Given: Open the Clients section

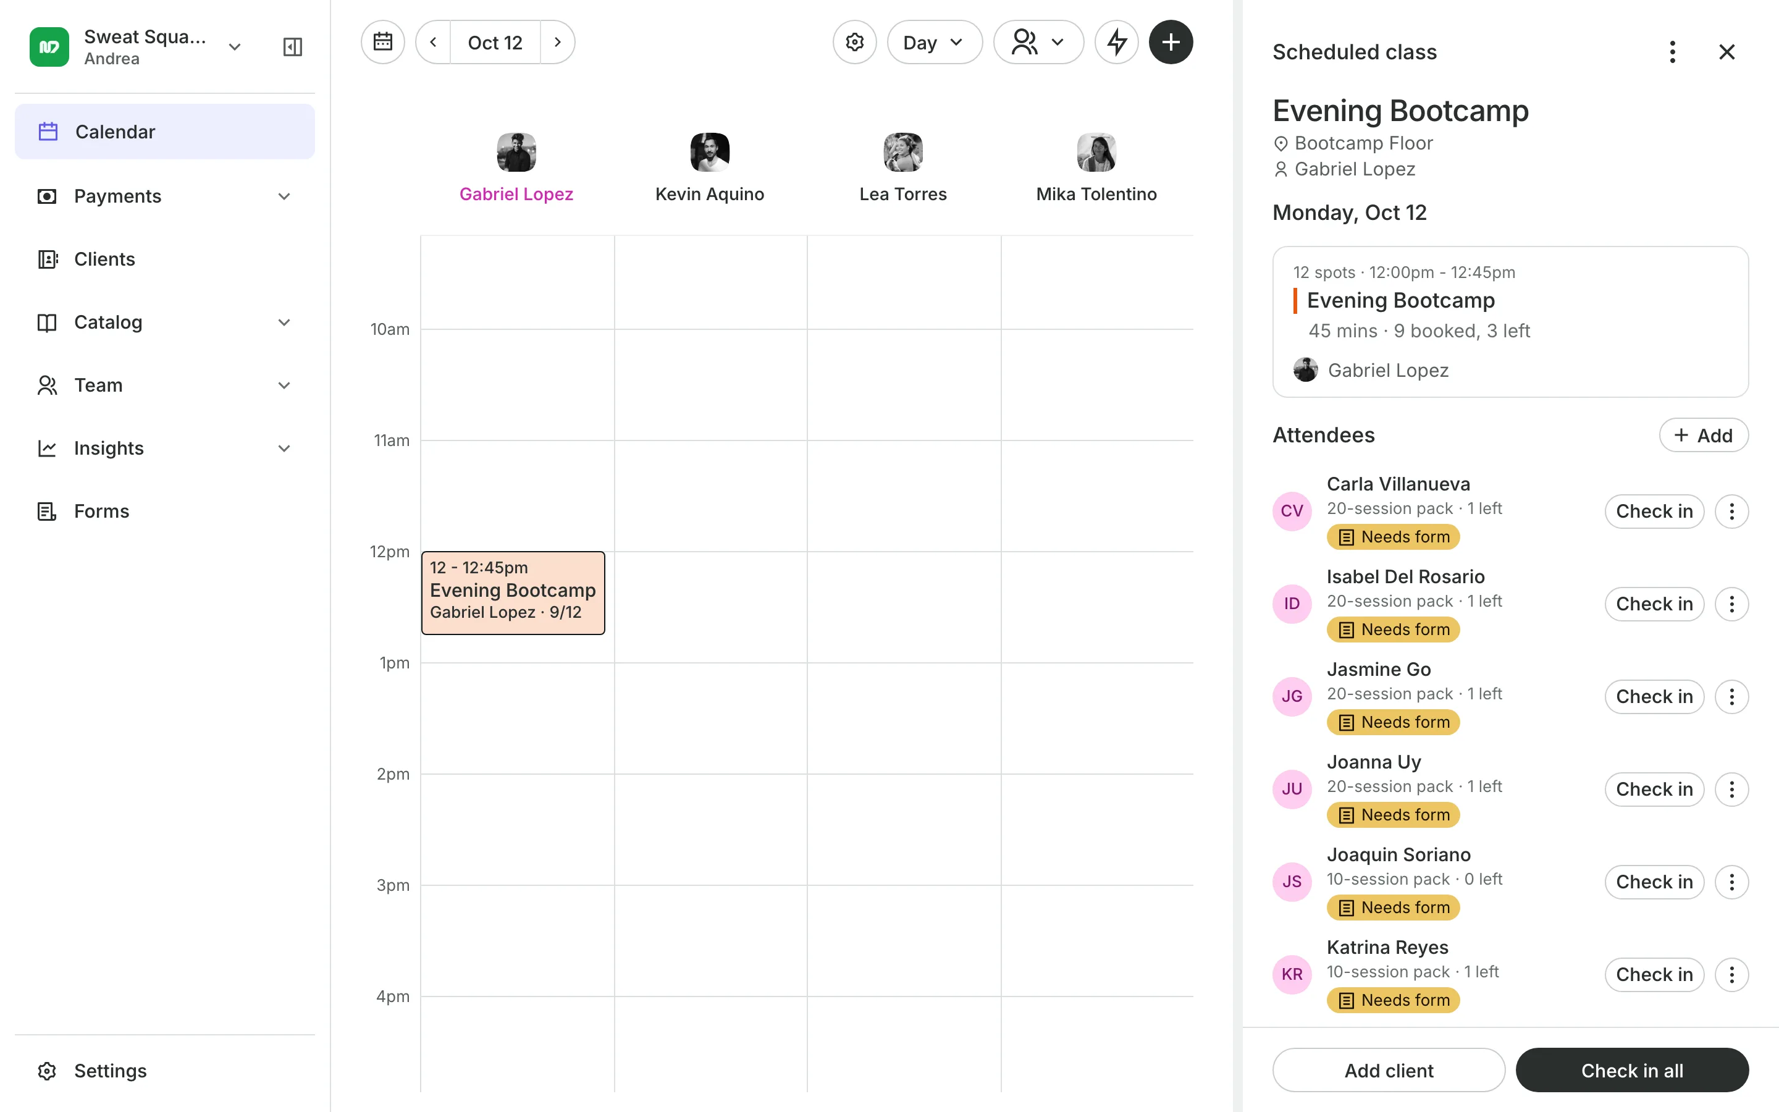Looking at the screenshot, I should (x=165, y=259).
